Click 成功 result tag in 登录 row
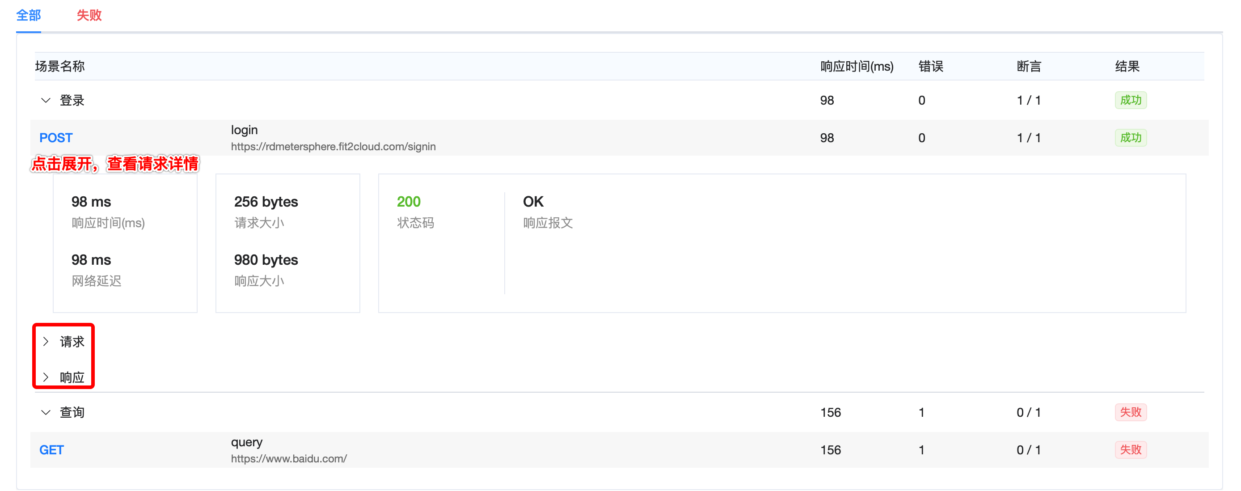Screen dimensions: 1241x491 [x=1130, y=100]
